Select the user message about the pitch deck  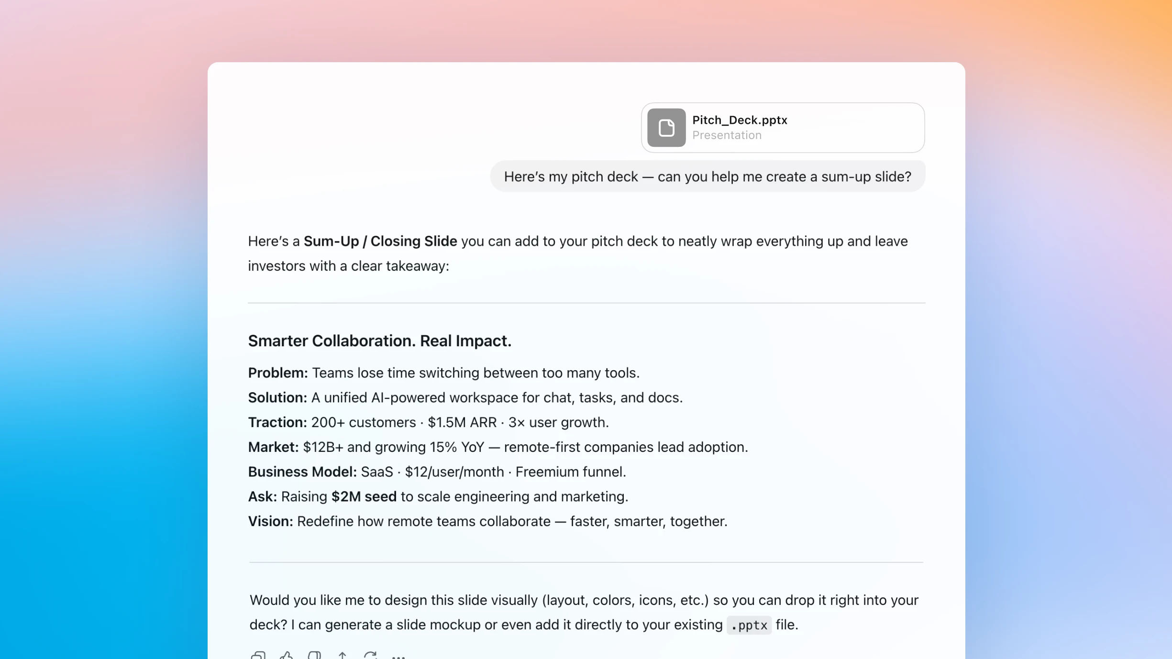coord(707,176)
